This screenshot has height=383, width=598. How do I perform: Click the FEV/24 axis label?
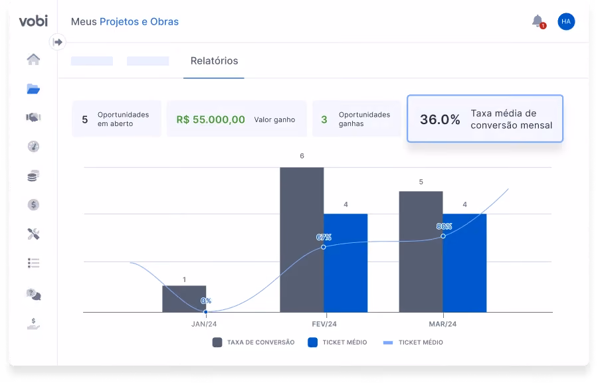pyautogui.click(x=324, y=324)
